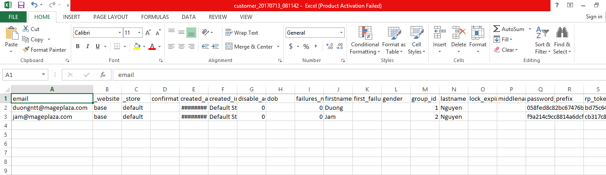Toggle Bold formatting
The image size is (606, 175).
click(78, 46)
